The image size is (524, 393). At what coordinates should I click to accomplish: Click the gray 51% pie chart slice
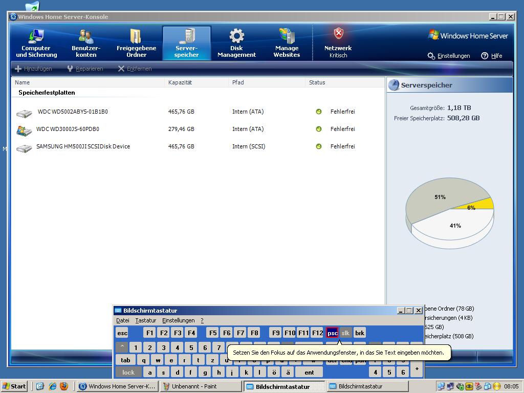[440, 197]
